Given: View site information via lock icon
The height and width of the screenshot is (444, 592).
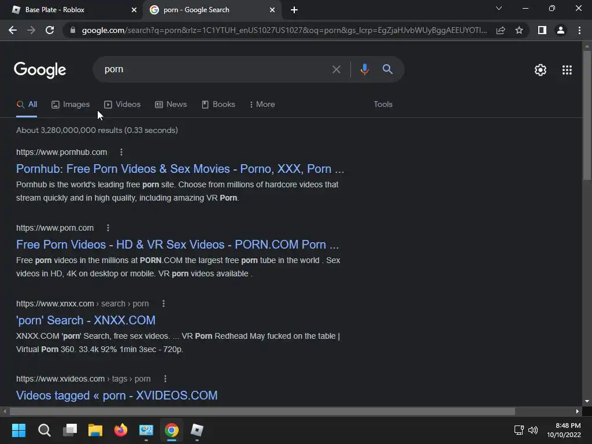Looking at the screenshot, I should [x=73, y=30].
